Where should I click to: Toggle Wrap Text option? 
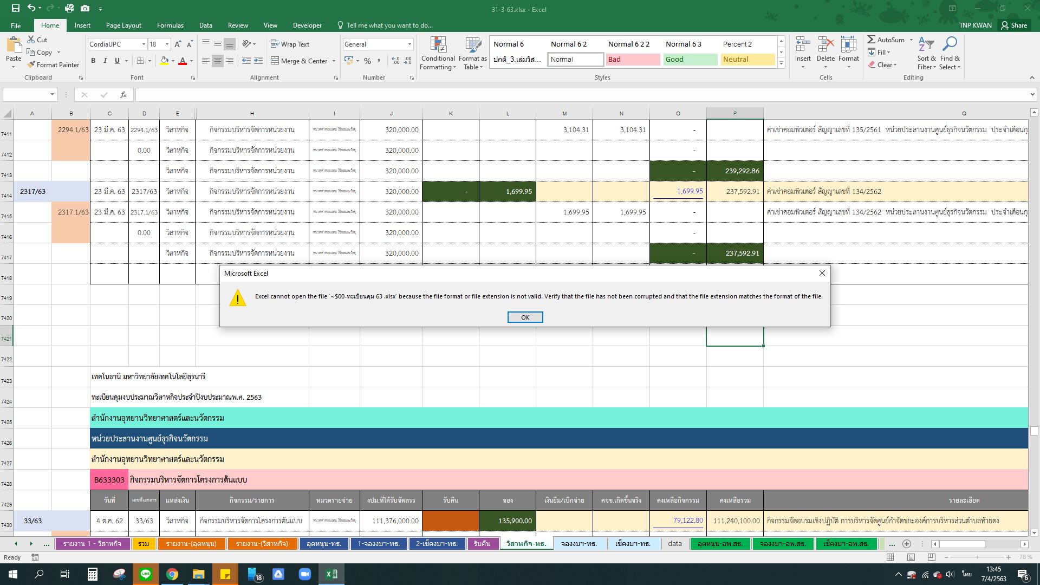(290, 44)
